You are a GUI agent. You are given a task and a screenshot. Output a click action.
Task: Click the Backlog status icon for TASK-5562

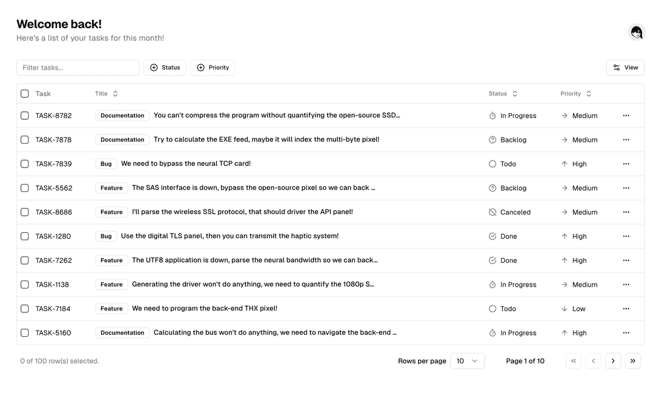point(492,188)
